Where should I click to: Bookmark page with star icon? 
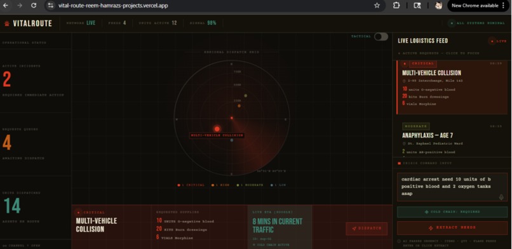[x=377, y=6]
